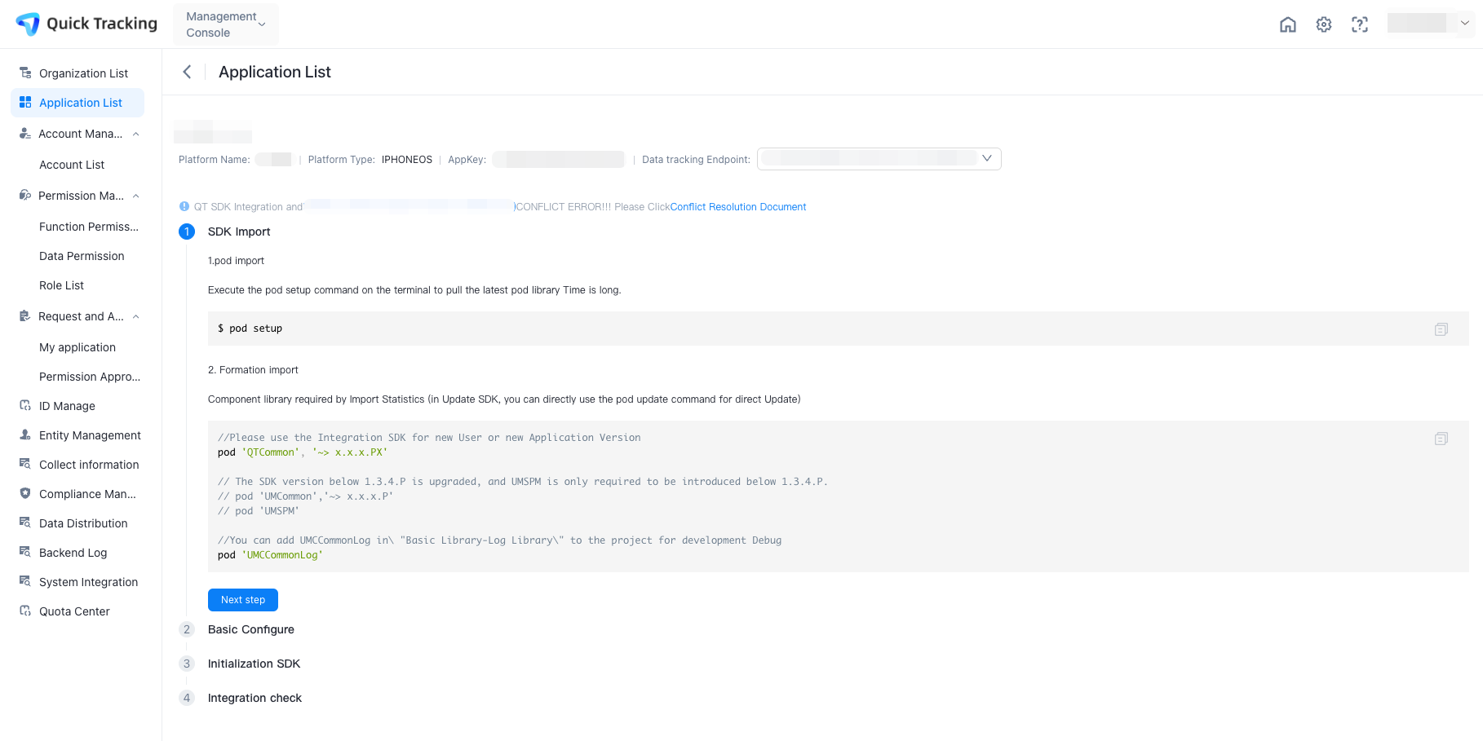Click the Request and Approval sidebar icon
1483x741 pixels.
pyautogui.click(x=25, y=316)
